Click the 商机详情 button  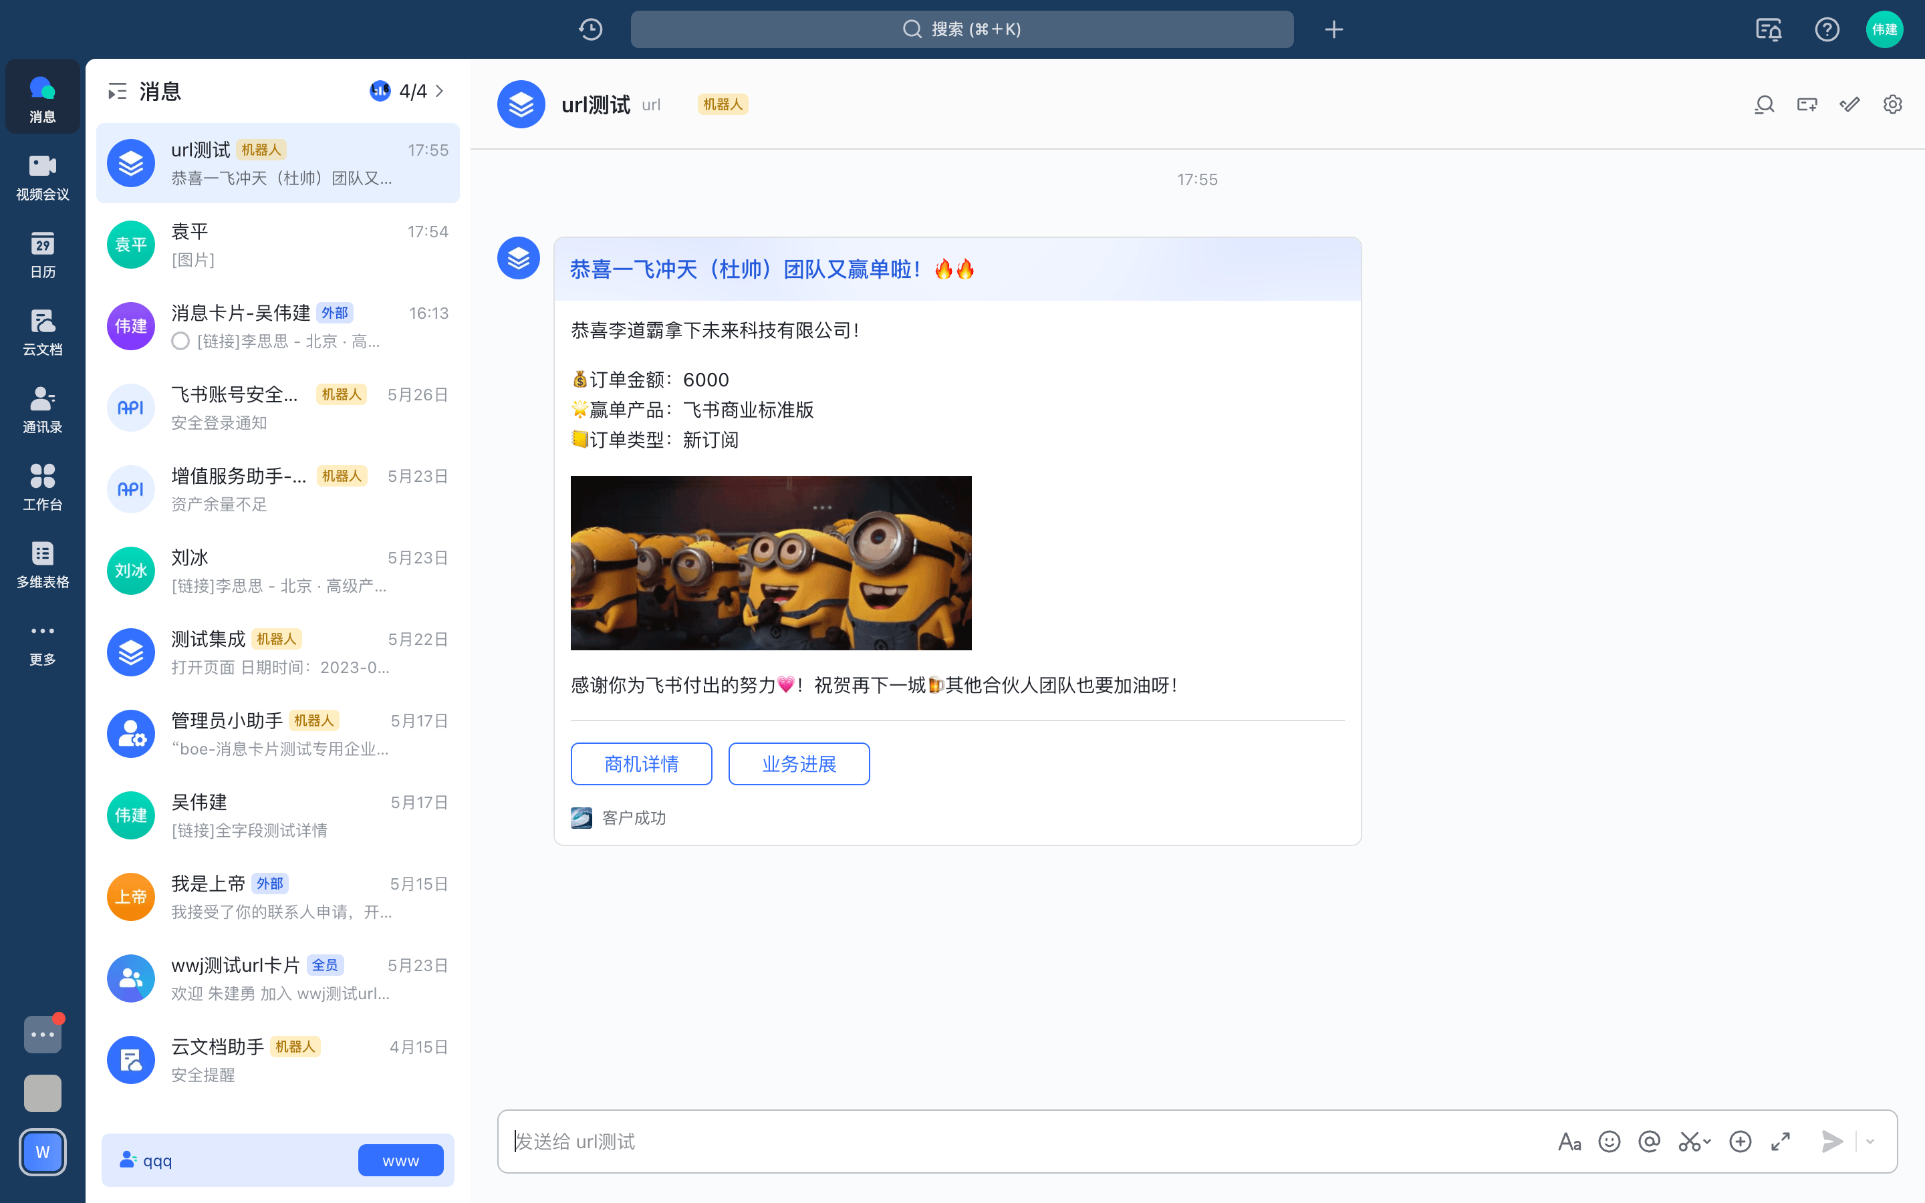(x=641, y=764)
